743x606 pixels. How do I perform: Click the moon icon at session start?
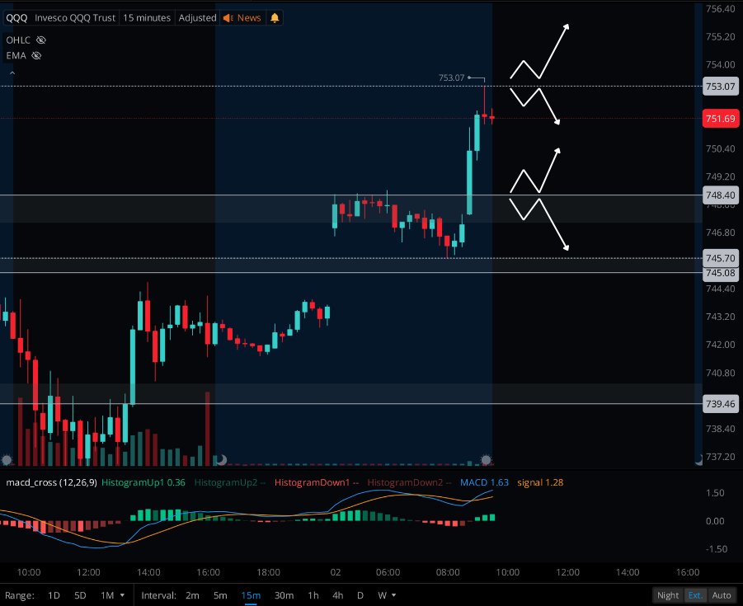[x=221, y=459]
